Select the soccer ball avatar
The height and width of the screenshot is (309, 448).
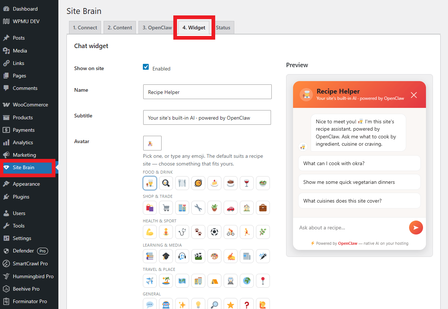214,232
